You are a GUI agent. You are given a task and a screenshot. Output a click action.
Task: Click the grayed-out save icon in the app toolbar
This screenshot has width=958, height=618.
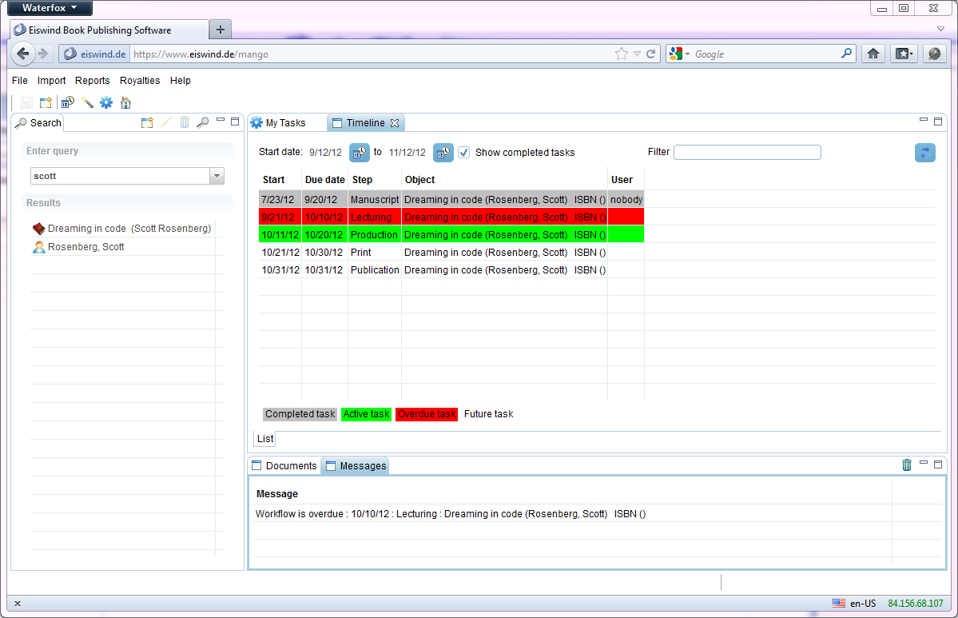[26, 102]
